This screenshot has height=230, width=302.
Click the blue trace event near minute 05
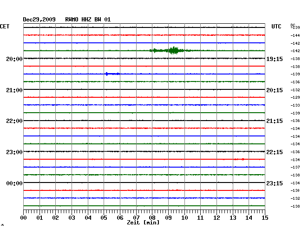113,74
